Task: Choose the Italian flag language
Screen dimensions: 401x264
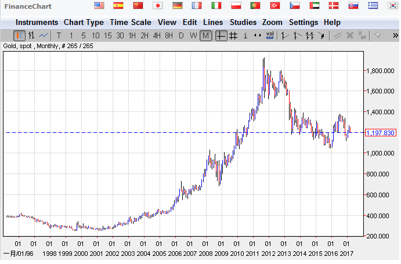Action: click(216, 5)
